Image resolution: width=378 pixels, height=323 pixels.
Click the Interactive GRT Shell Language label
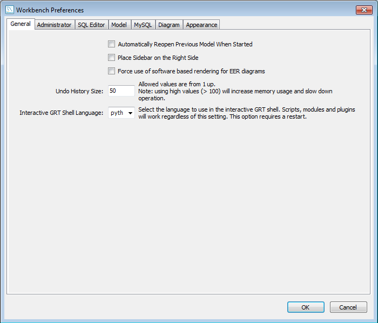coord(62,113)
